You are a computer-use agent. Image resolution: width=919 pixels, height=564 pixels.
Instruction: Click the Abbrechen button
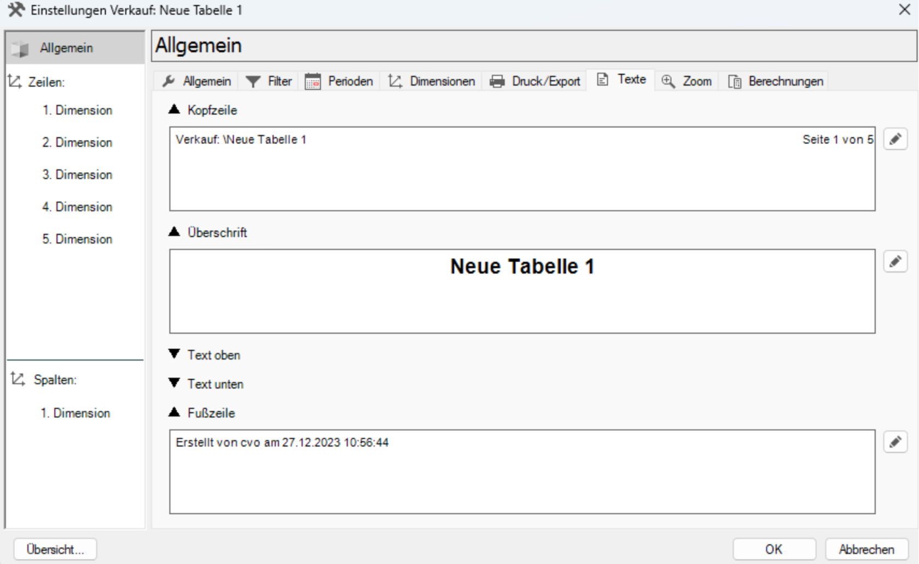tap(866, 549)
